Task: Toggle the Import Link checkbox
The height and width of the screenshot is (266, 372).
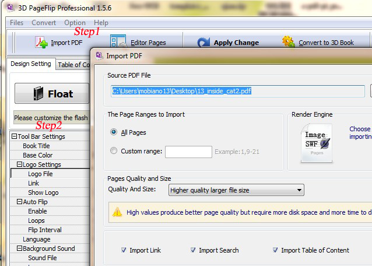Action: 124,250
